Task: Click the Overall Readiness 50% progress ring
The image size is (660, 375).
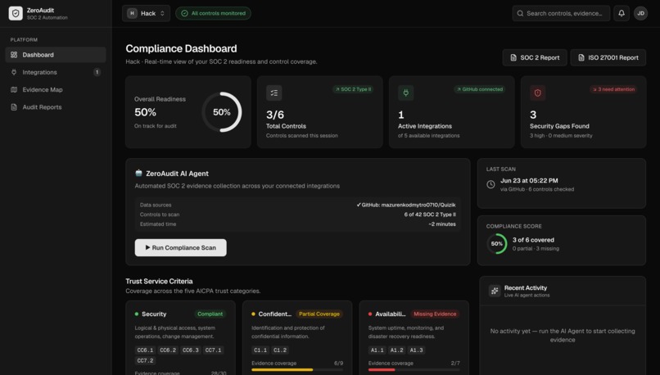Action: [222, 112]
